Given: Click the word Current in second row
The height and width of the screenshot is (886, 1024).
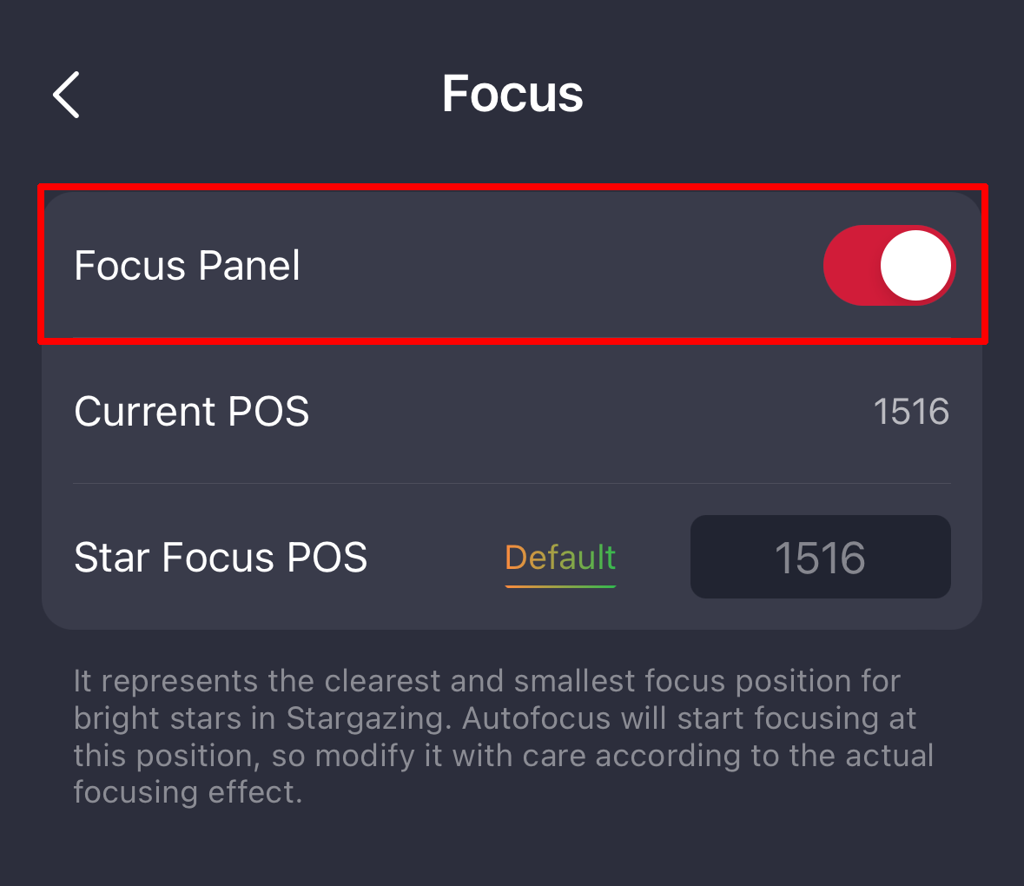Looking at the screenshot, I should click(x=145, y=412).
